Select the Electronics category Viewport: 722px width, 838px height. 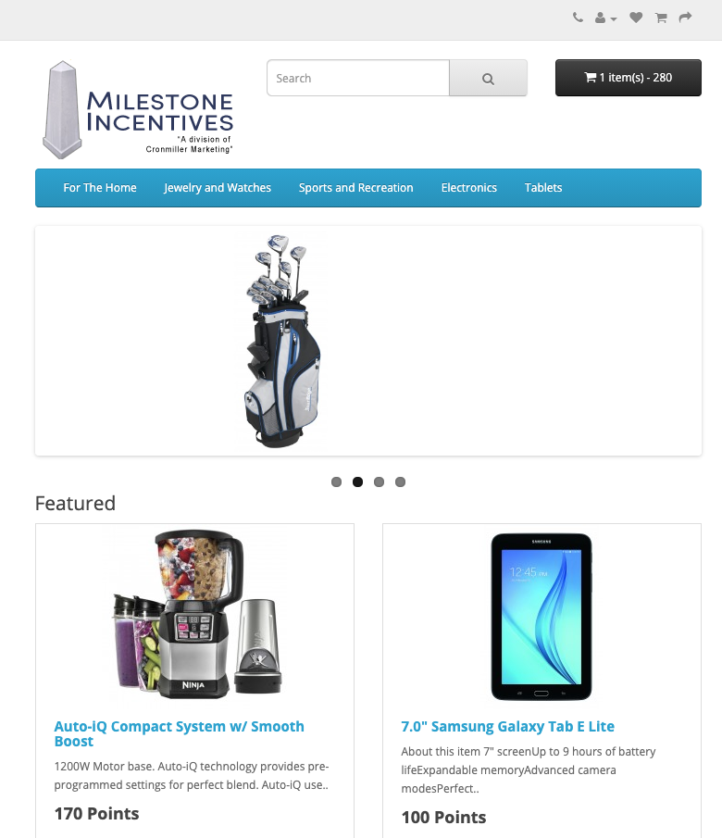(x=469, y=188)
